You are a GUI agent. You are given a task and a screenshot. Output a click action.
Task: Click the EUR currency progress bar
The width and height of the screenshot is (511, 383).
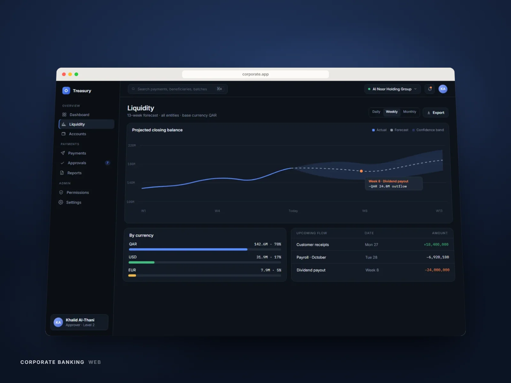coord(205,275)
